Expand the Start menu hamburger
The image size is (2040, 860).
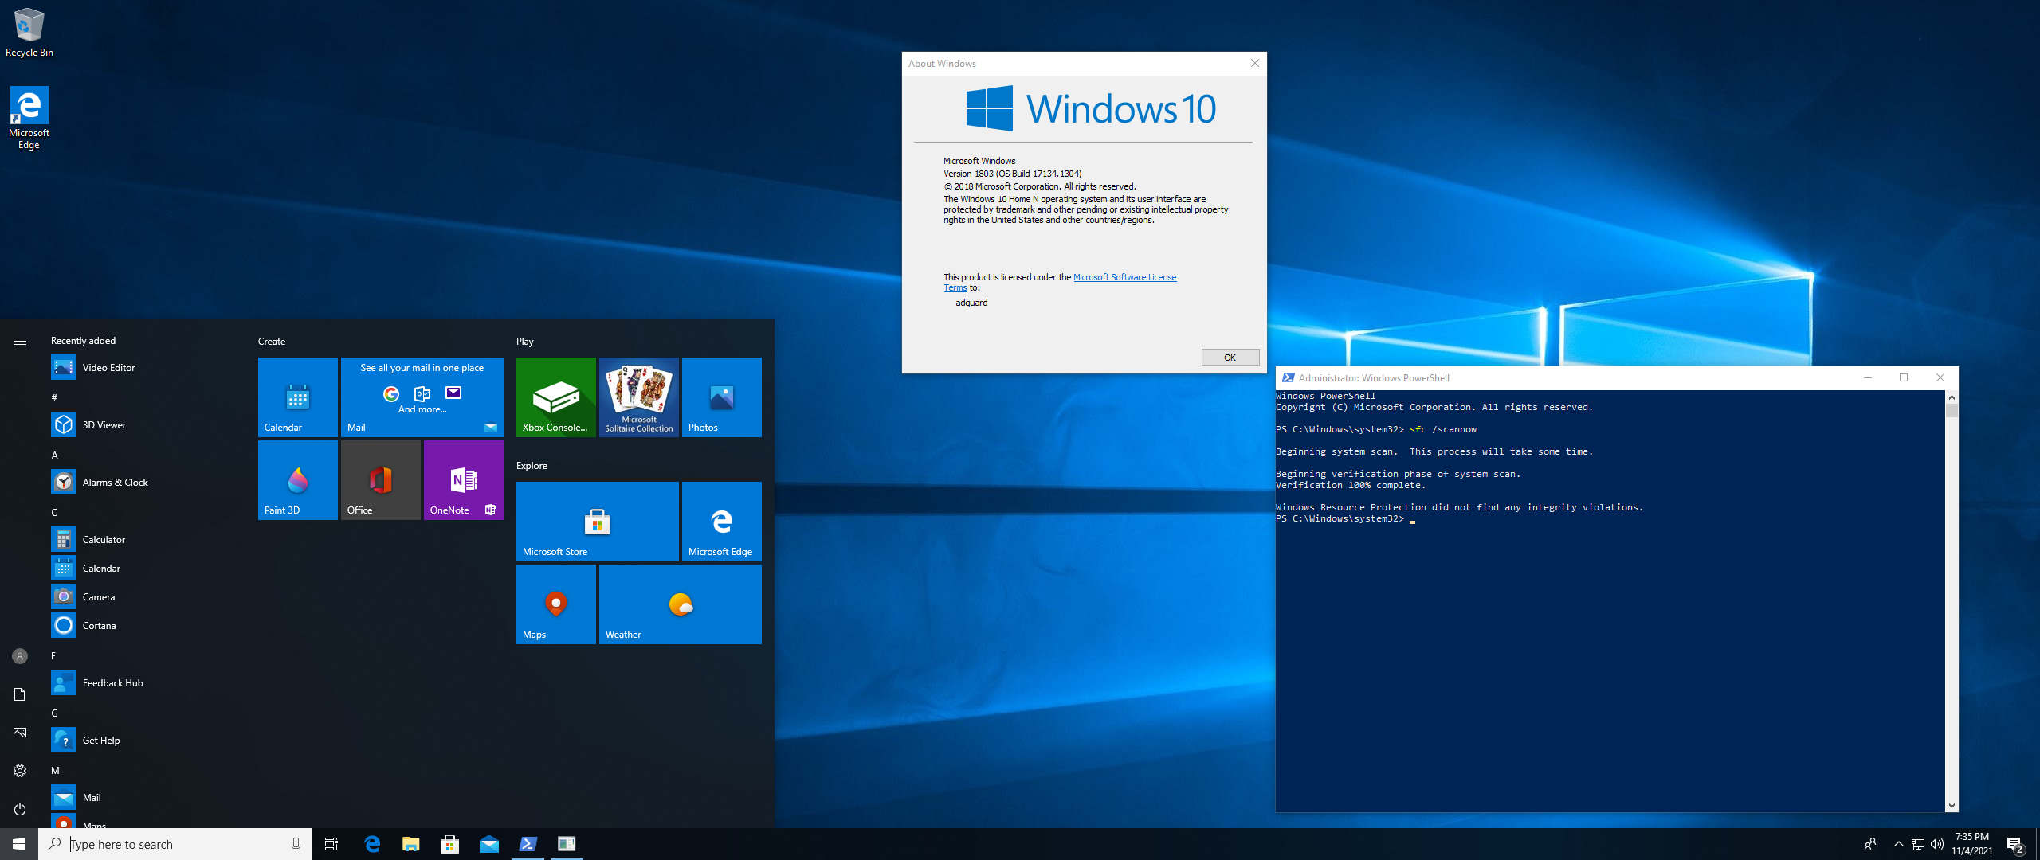[x=20, y=341]
